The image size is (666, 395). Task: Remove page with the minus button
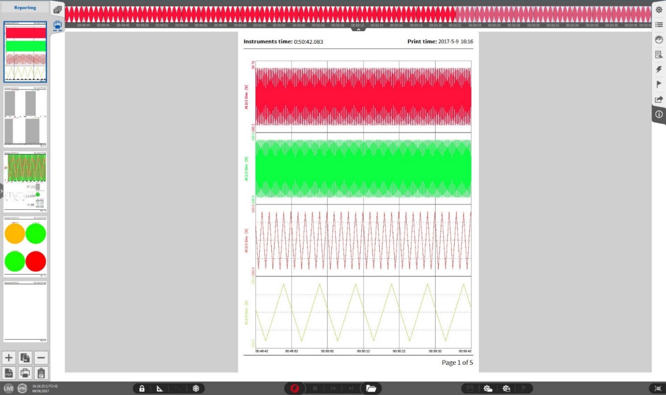41,358
